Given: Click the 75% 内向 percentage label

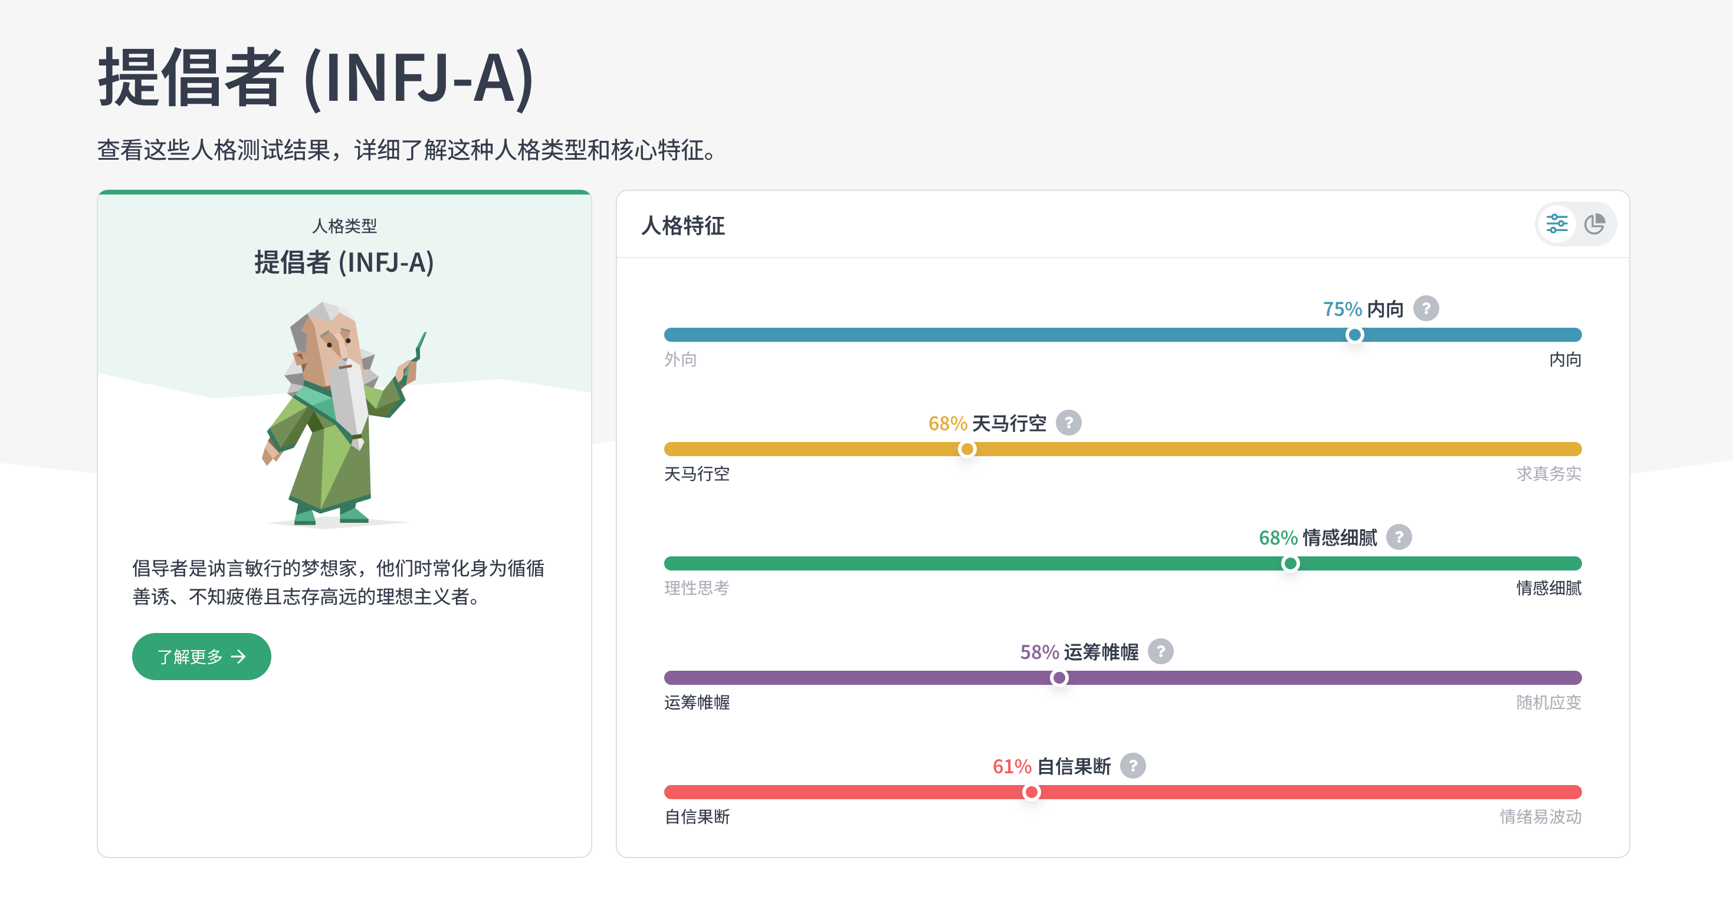Looking at the screenshot, I should (1363, 309).
